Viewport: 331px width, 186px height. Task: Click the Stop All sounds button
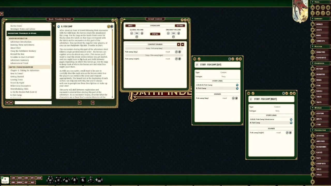pos(155,34)
